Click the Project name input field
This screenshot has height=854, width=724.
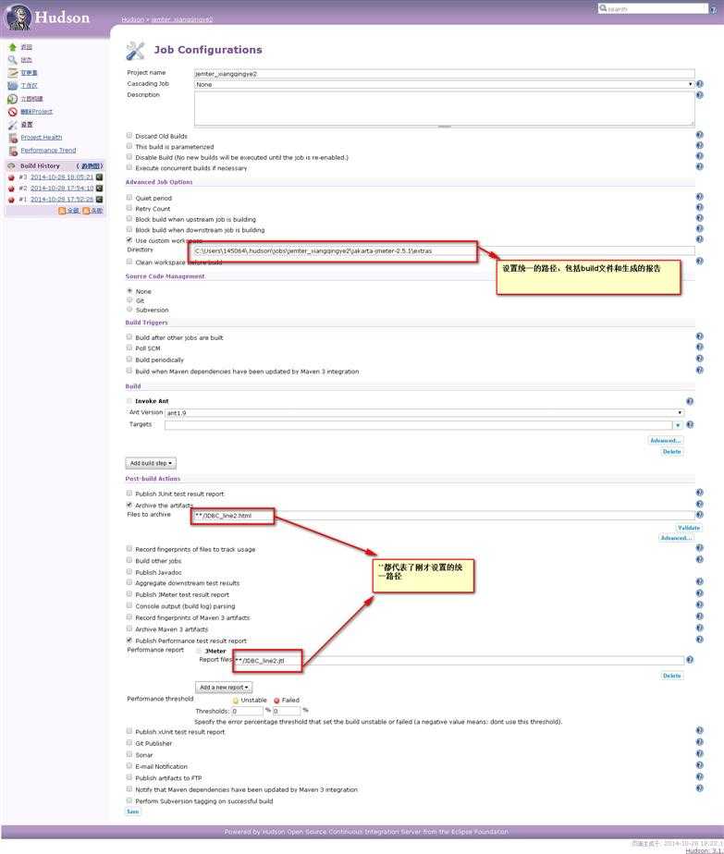[x=444, y=74]
